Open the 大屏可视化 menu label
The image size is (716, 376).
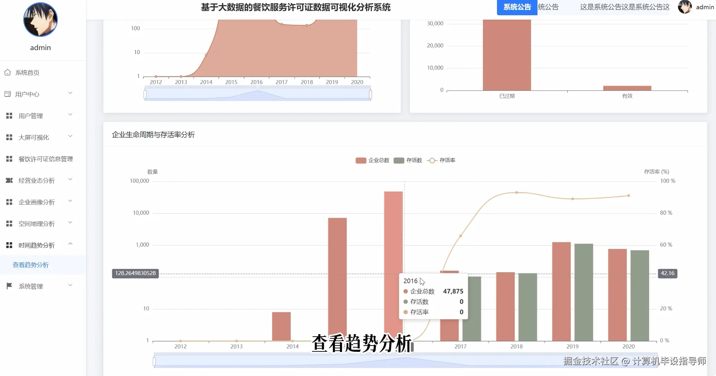[x=34, y=138]
